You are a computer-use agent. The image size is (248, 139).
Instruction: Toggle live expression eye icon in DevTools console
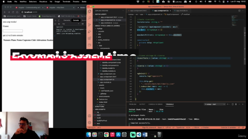[x=83, y=24]
